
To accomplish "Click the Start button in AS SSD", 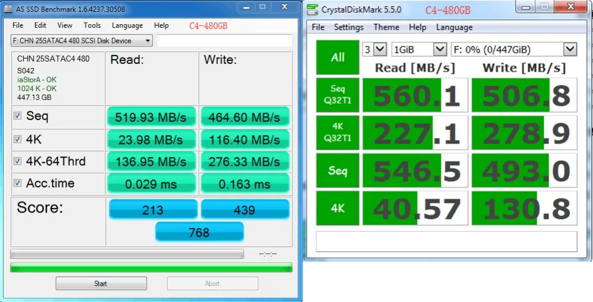I will tap(101, 284).
